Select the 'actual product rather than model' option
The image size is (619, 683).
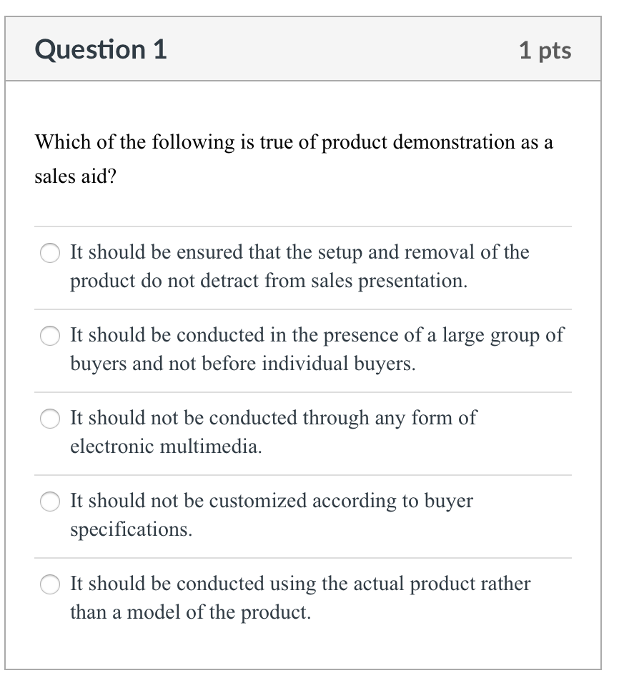[49, 584]
